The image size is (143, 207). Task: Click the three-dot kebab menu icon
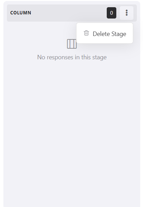tap(127, 13)
